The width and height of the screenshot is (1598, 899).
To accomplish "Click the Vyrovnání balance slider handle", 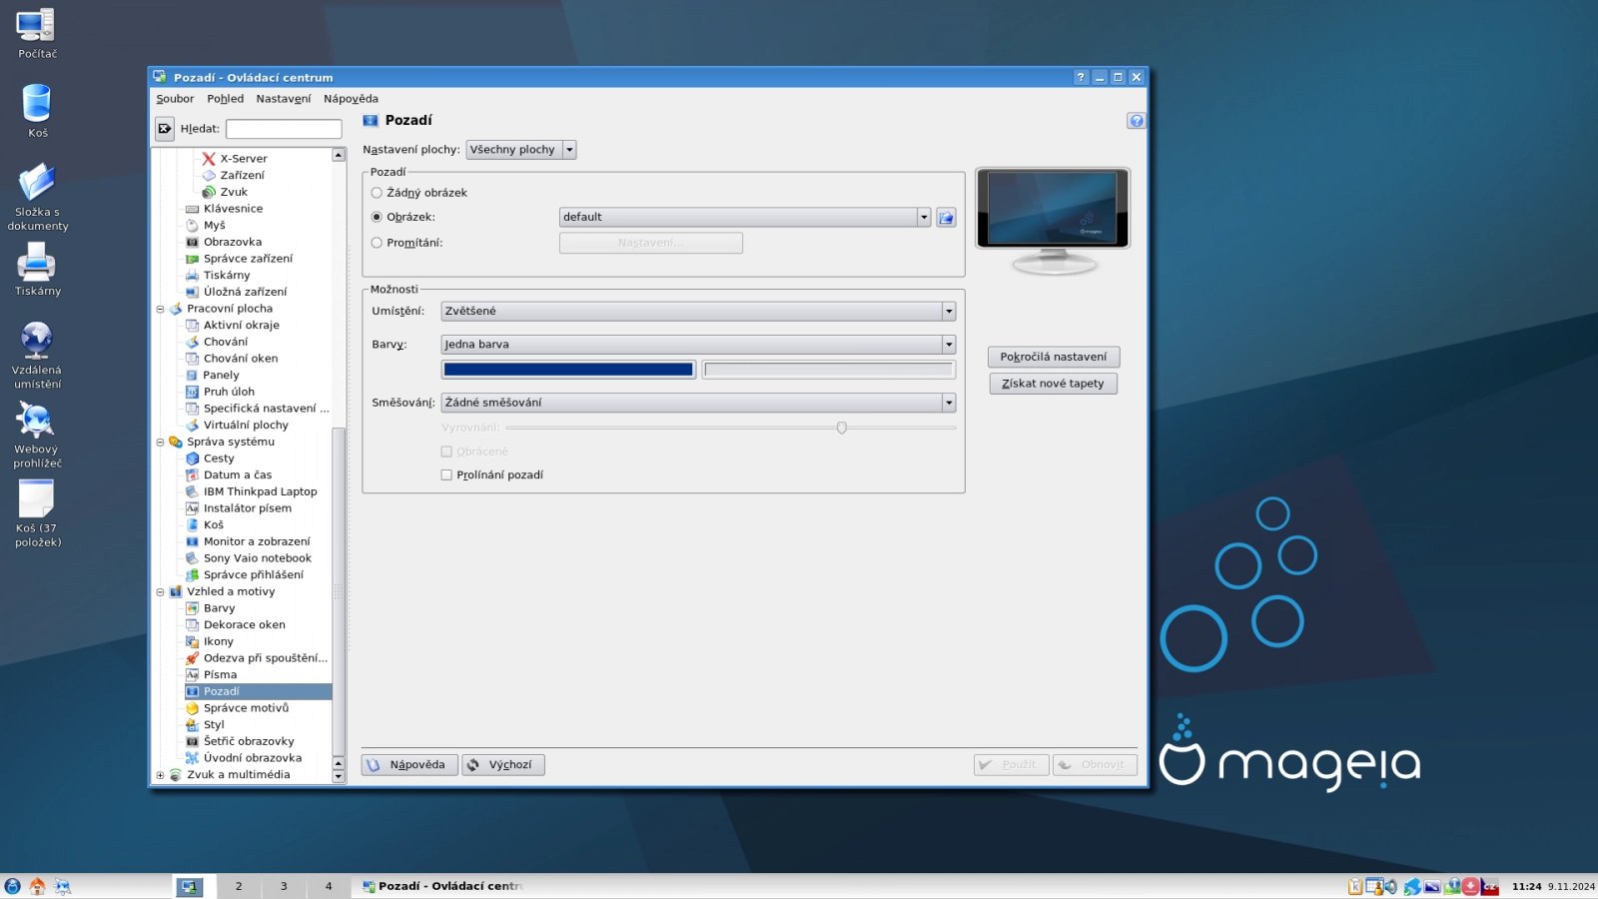I will point(842,428).
